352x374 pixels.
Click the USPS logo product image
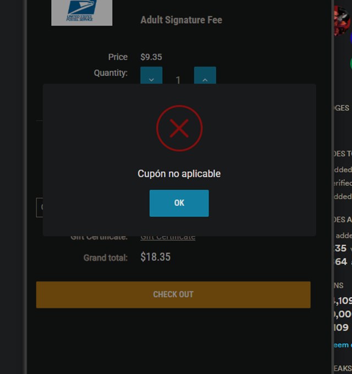(x=82, y=13)
